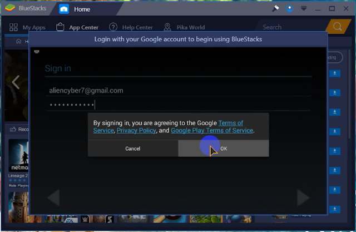
Task: Click the My Apps grid icon
Action: pyautogui.click(x=13, y=27)
